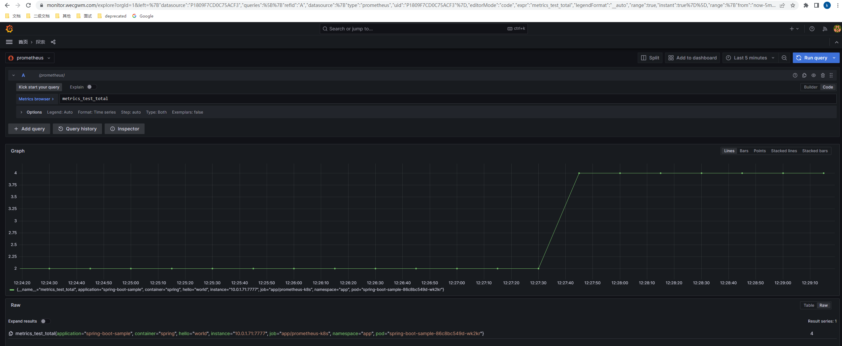Click Kick start your query

[39, 87]
